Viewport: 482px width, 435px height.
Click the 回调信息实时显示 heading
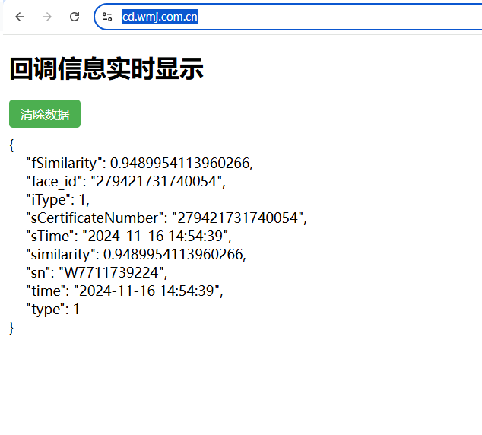coord(106,69)
